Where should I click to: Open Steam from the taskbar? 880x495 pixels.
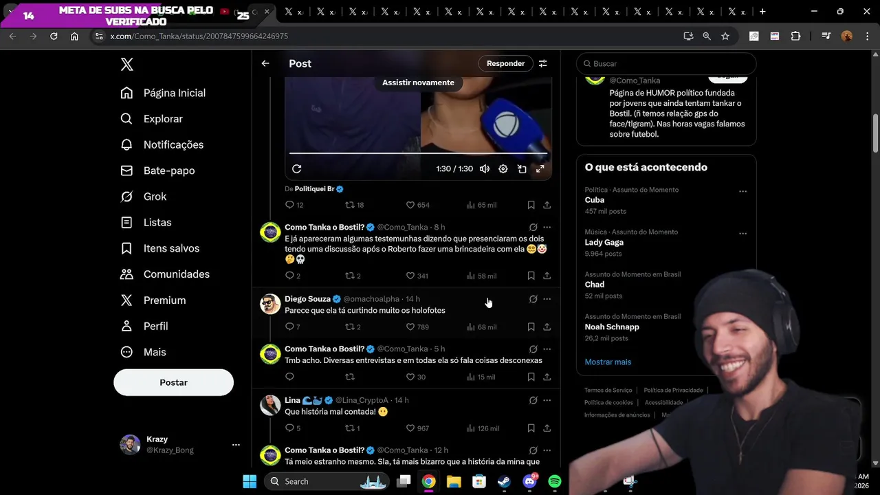coord(504,481)
